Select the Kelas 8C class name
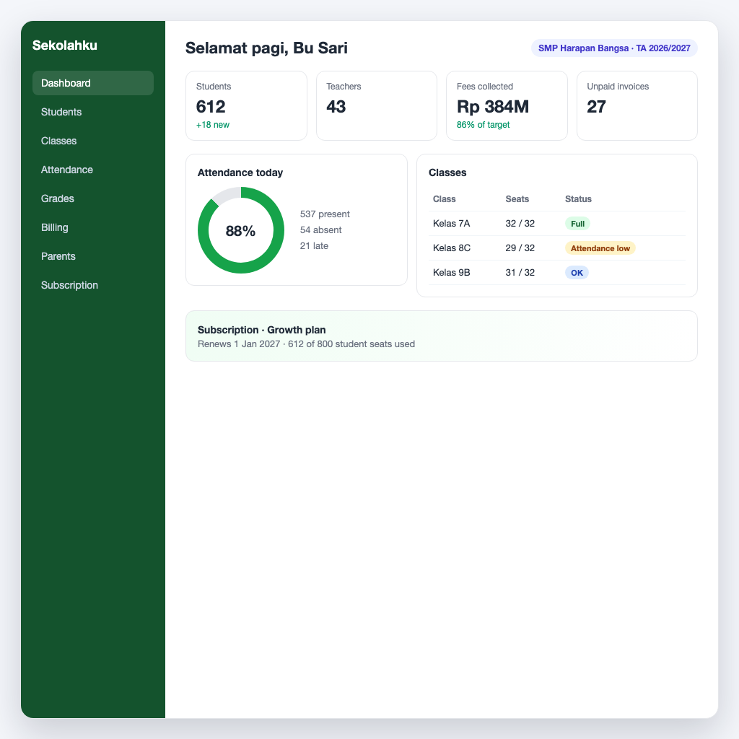 coord(452,248)
